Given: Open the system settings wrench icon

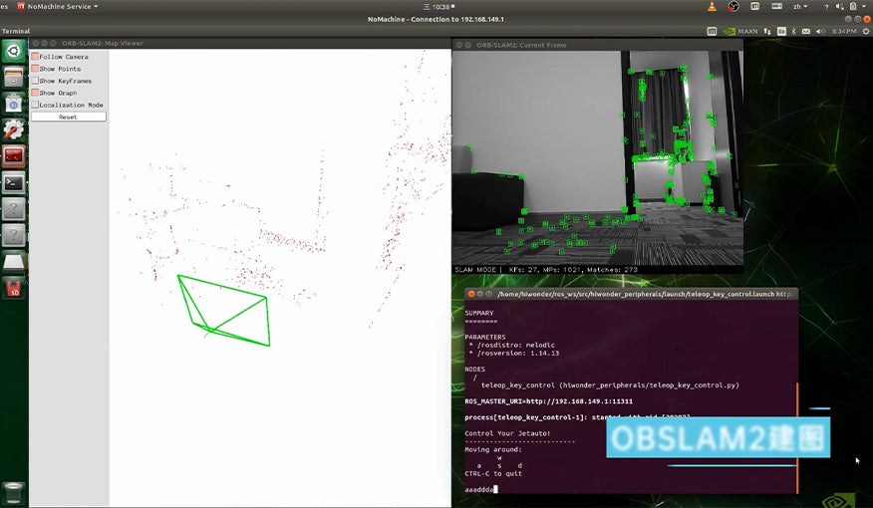Looking at the screenshot, I should [x=14, y=129].
